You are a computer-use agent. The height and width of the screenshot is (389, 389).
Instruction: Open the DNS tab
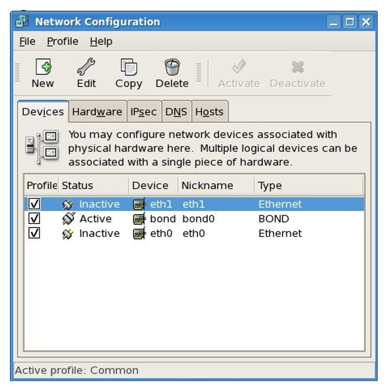176,112
